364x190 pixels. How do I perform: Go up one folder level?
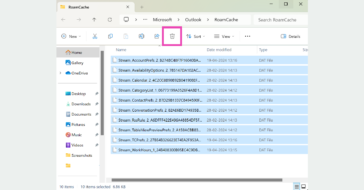[94, 20]
